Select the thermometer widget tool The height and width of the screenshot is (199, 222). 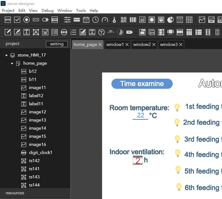(114, 20)
